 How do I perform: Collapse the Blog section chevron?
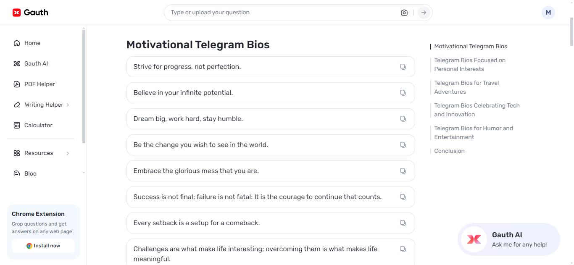pos(83,173)
